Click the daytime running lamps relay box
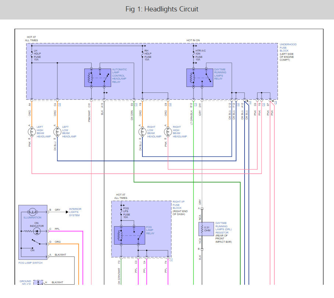The width and height of the screenshot is (334, 298). point(200,78)
